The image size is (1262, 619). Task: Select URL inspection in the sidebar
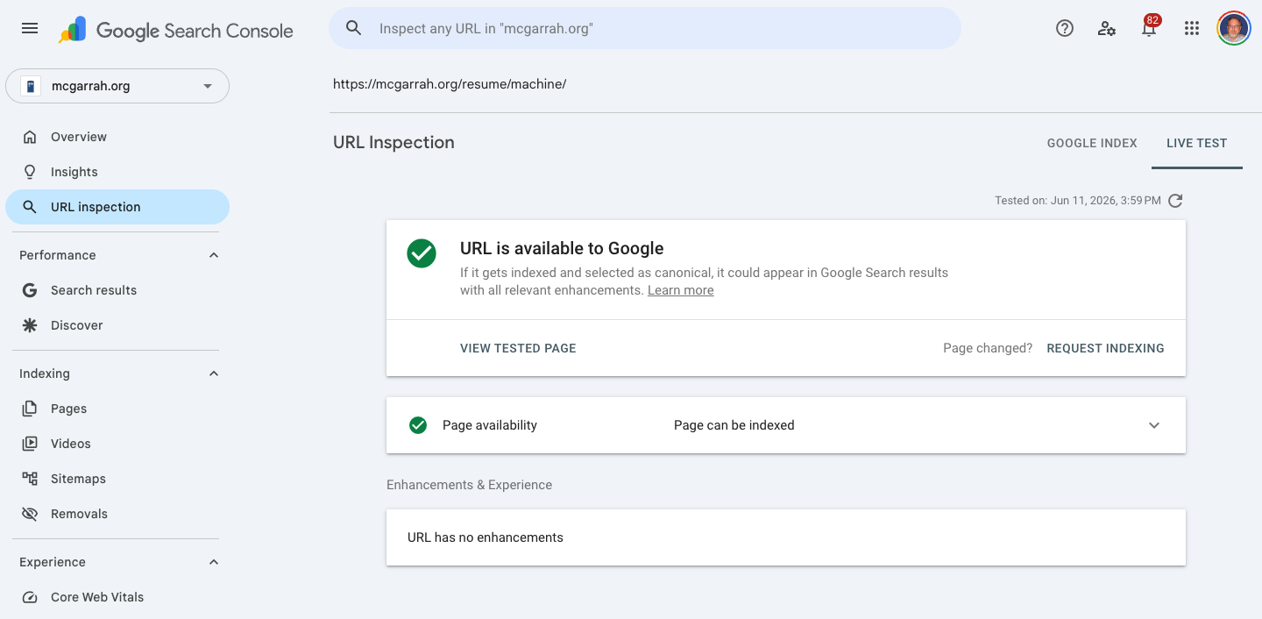click(117, 207)
